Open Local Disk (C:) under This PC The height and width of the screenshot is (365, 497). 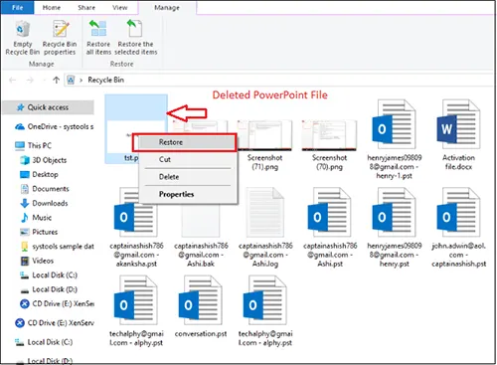[49, 275]
